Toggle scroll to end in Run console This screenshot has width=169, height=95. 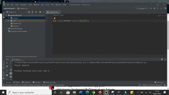[11, 73]
